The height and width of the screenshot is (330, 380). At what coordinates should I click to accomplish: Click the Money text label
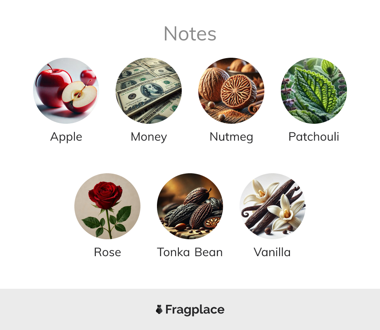(x=149, y=137)
